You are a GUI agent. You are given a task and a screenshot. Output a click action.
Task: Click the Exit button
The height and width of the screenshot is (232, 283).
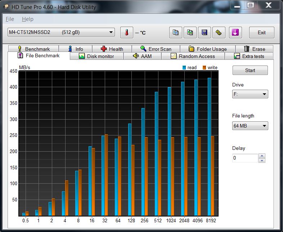pos(261,32)
